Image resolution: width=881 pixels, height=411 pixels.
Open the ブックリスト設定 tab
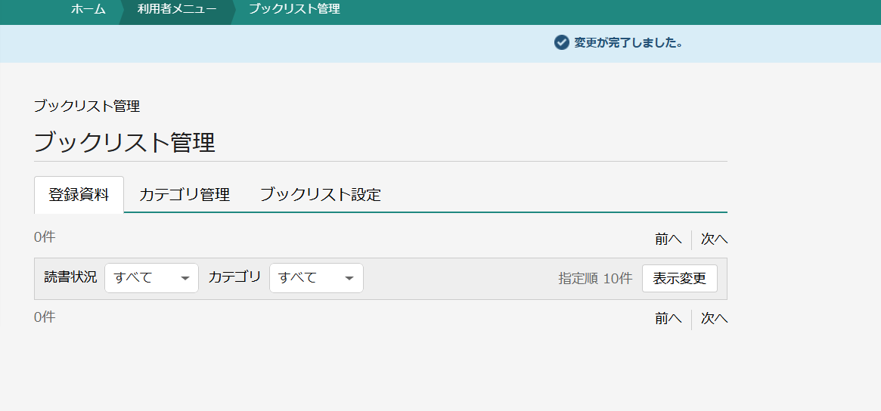pos(320,195)
